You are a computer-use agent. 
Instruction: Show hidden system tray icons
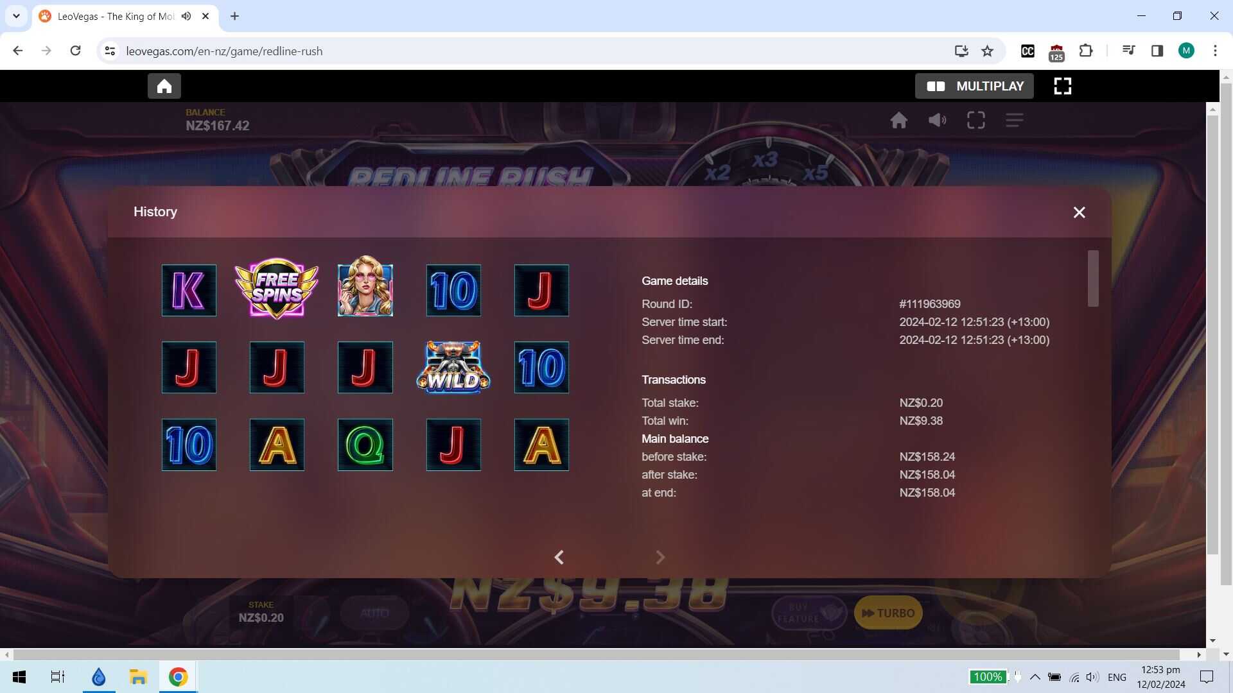(x=1035, y=677)
